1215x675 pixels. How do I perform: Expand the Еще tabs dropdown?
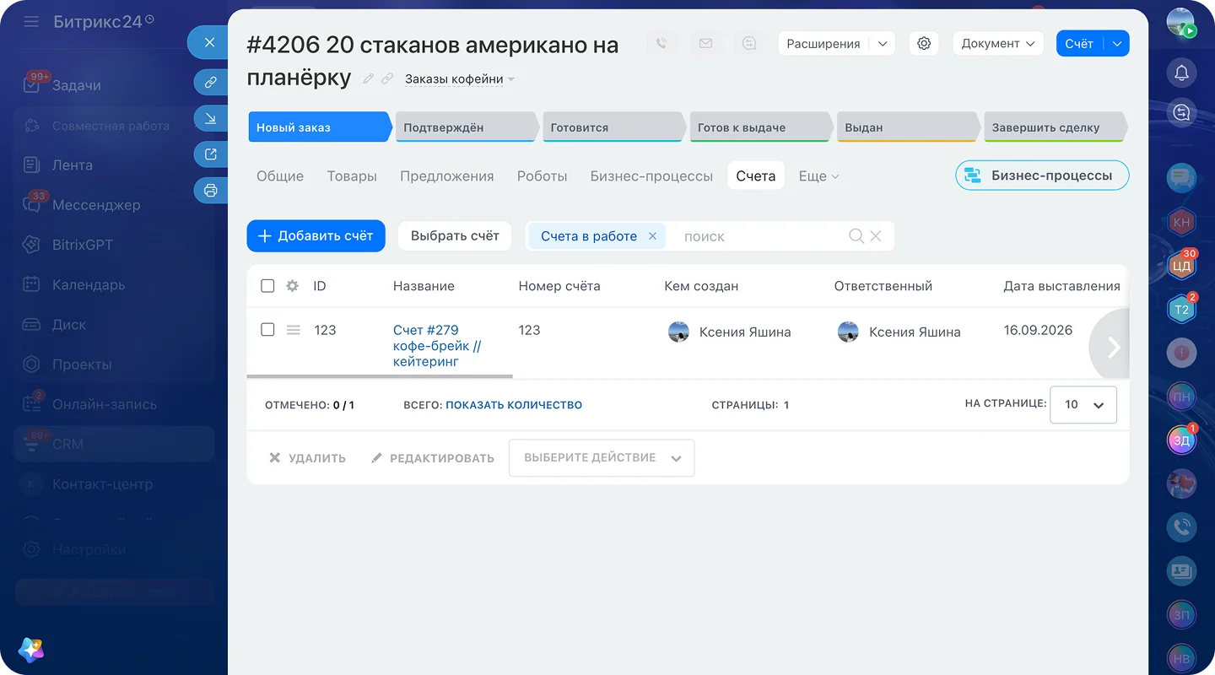coord(818,176)
